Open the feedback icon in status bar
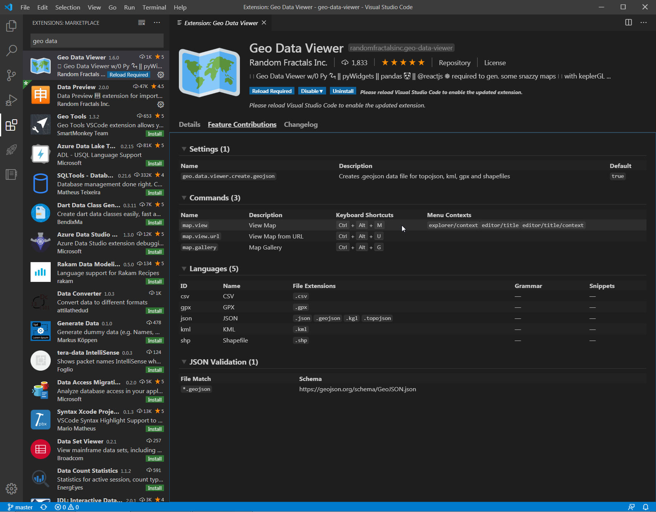The width and height of the screenshot is (656, 512). [632, 507]
